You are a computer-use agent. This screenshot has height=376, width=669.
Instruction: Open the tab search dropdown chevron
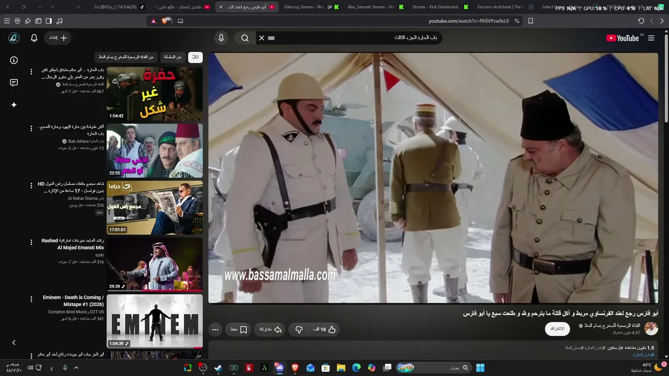click(52, 7)
